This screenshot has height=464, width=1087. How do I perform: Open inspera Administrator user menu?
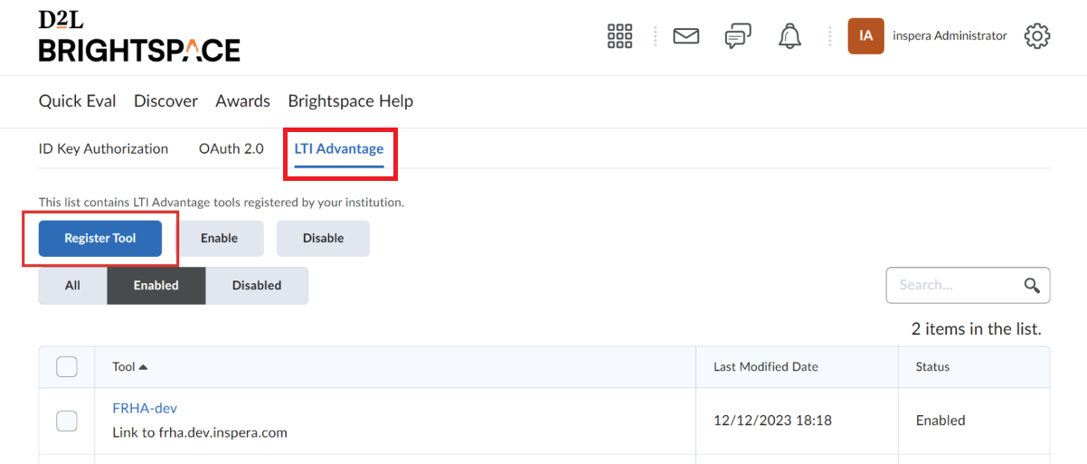[x=950, y=36]
